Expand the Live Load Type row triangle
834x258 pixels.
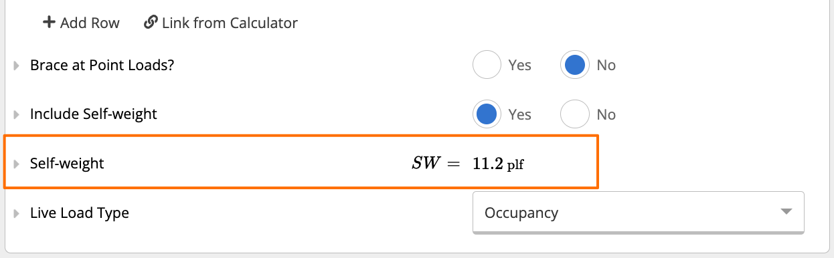coord(17,214)
